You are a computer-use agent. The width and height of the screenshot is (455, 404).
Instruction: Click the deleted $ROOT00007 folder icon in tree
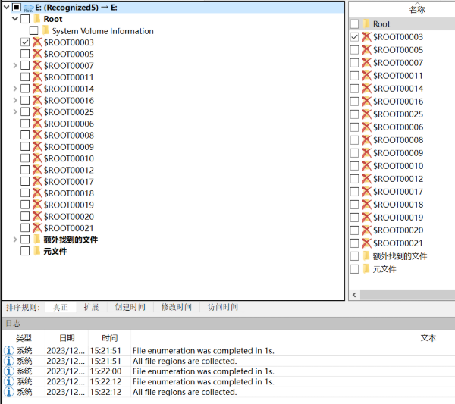36,66
